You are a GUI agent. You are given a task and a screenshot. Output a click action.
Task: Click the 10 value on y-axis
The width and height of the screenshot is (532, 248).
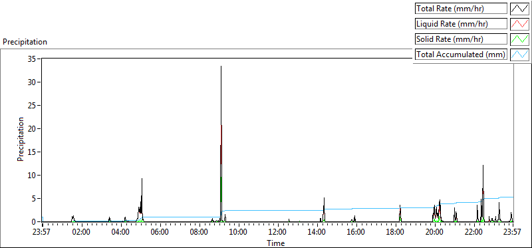coord(32,176)
